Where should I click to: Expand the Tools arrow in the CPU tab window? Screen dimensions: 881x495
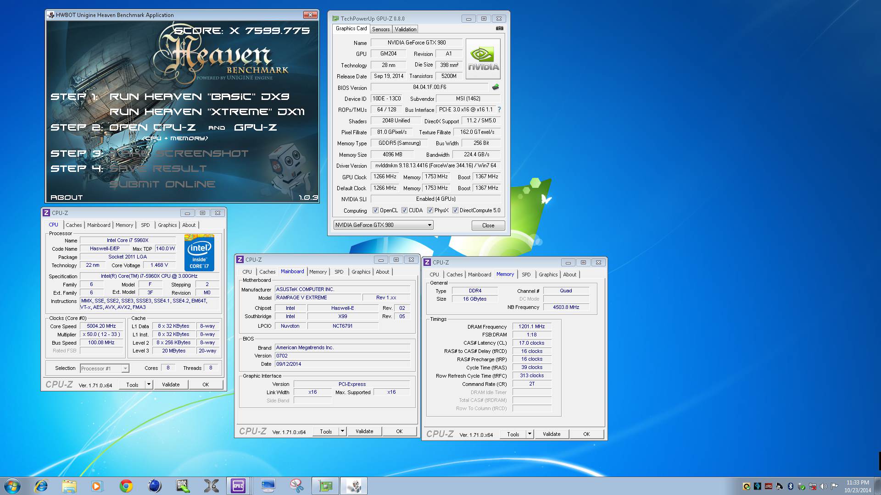[x=149, y=385]
